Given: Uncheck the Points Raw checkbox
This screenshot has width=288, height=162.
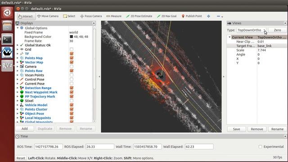Looking at the screenshot, I should [x=72, y=71].
